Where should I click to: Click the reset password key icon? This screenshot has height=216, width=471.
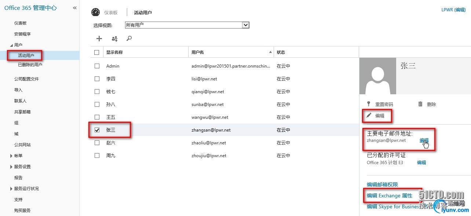tap(369, 104)
